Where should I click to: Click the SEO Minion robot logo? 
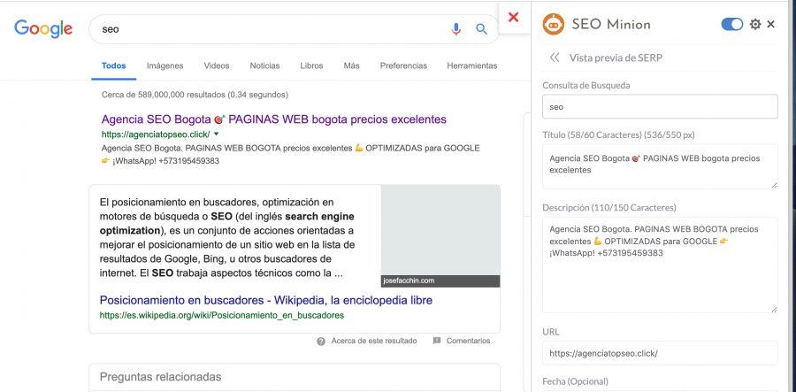click(x=554, y=24)
